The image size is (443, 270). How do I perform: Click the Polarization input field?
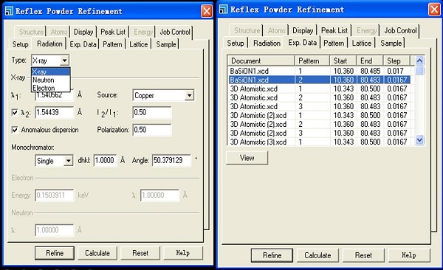tap(151, 130)
